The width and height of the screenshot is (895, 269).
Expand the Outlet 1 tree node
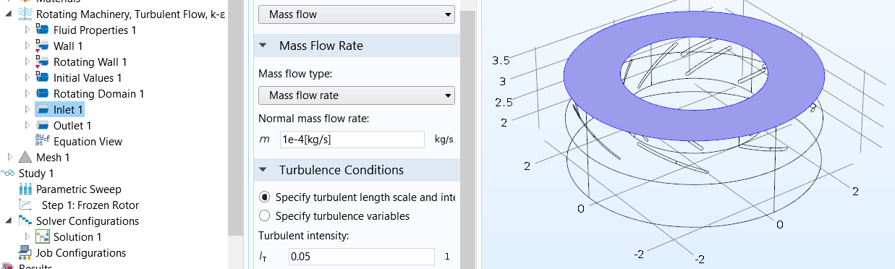tap(27, 126)
